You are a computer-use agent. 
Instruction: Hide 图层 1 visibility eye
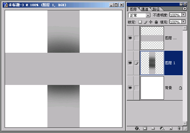[130, 63]
